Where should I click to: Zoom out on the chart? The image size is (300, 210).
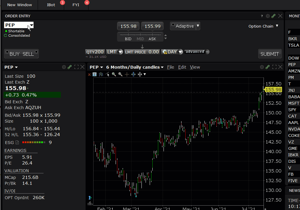[x=120, y=74]
